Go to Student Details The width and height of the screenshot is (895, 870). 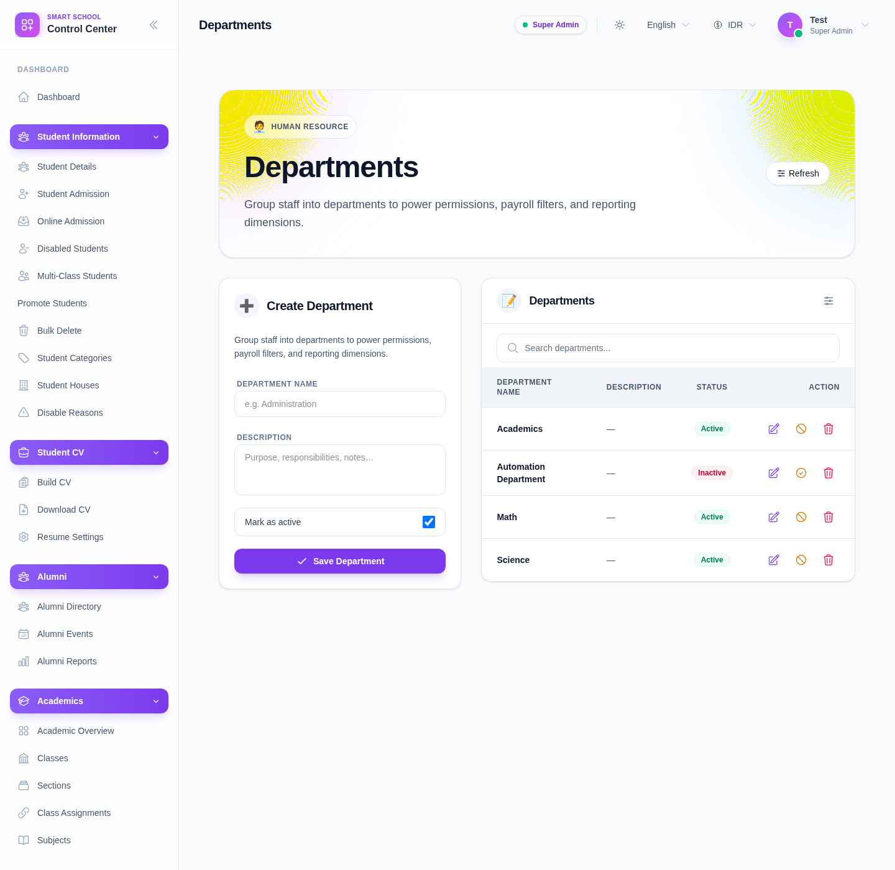pos(89,167)
